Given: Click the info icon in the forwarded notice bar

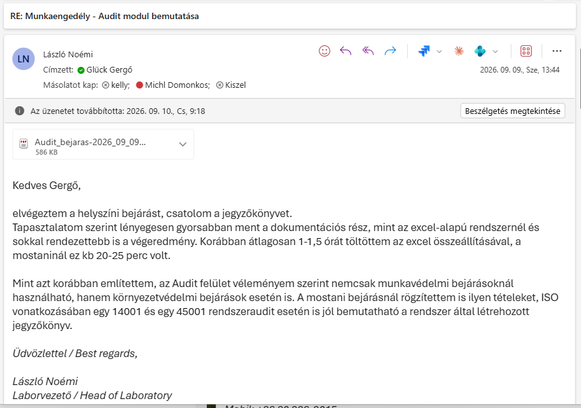Looking at the screenshot, I should click(x=20, y=111).
